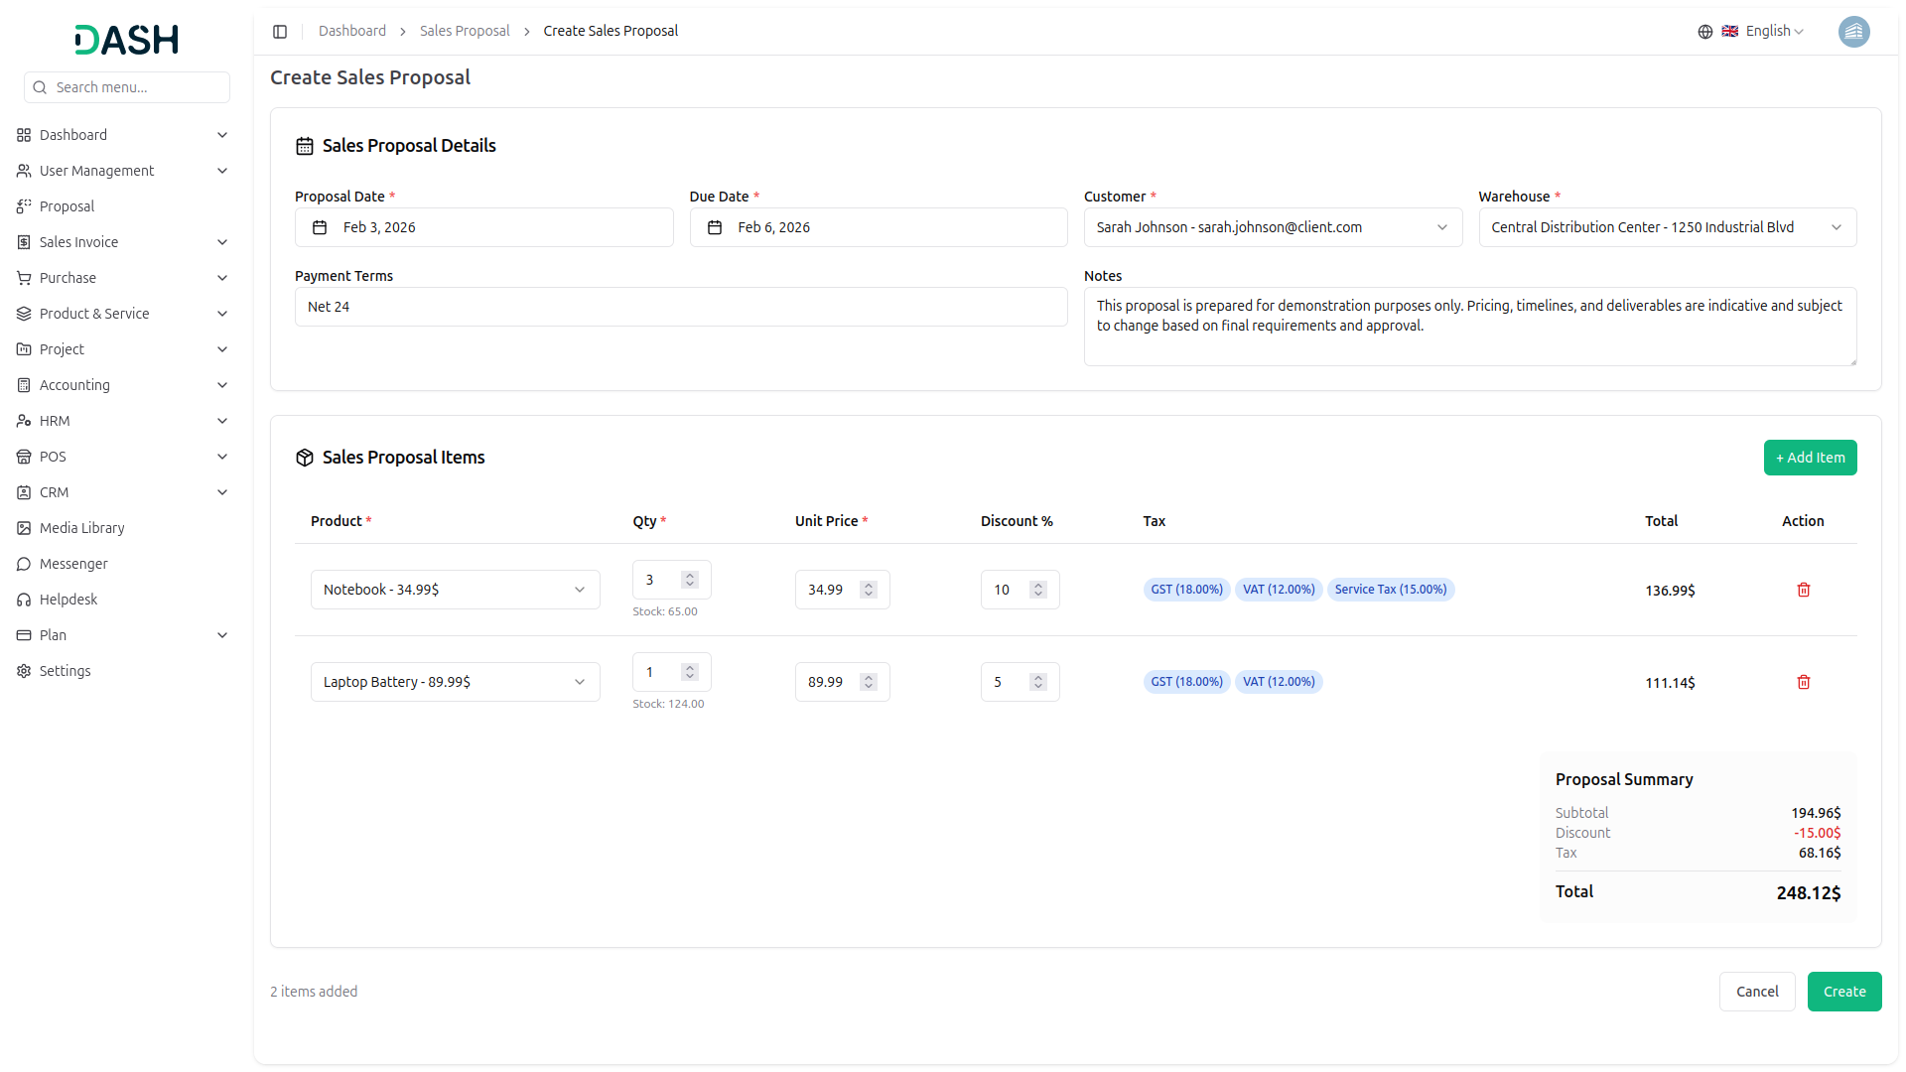
Task: Open Messenger from the sidebar
Action: 73,564
